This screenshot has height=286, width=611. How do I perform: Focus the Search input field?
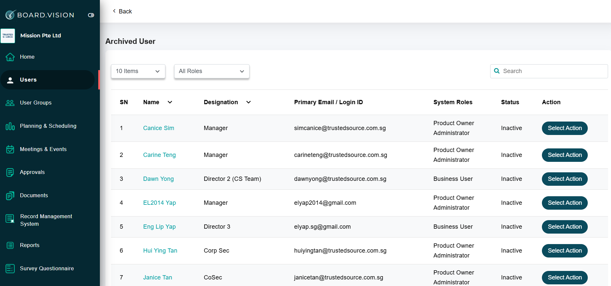coord(549,71)
